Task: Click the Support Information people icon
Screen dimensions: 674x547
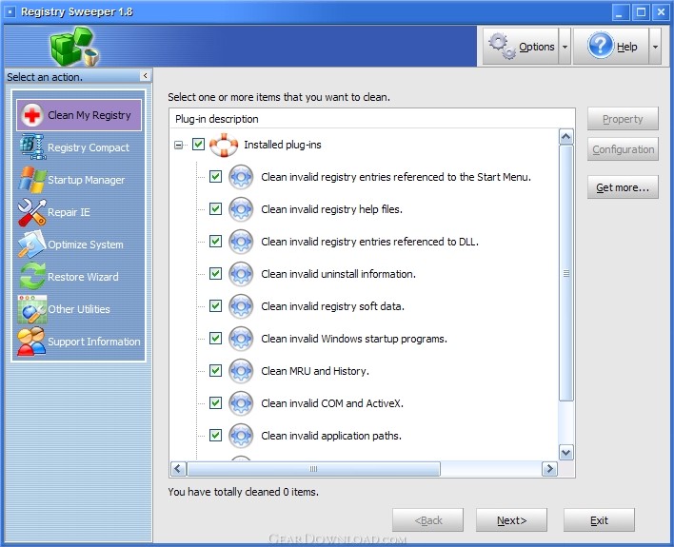Action: 31,342
